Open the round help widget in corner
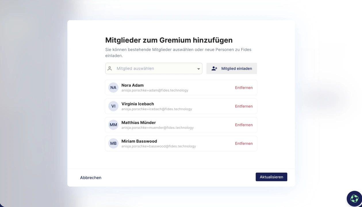Image resolution: width=362 pixels, height=207 pixels. click(354, 199)
